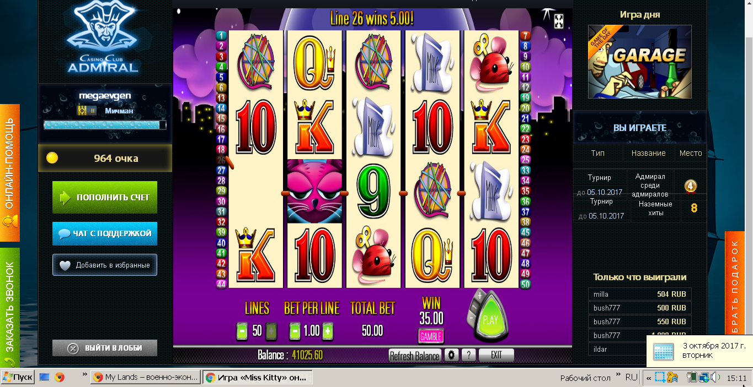Open help question mark button
Viewport: 753px width, 387px height.
468,355
